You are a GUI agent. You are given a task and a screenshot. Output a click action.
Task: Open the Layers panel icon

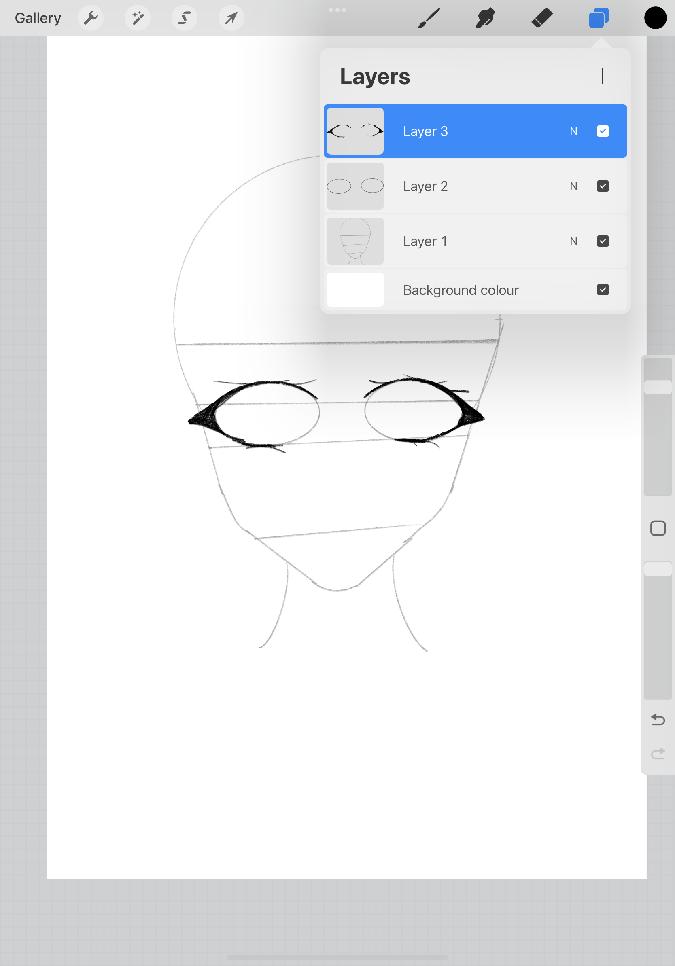599,18
